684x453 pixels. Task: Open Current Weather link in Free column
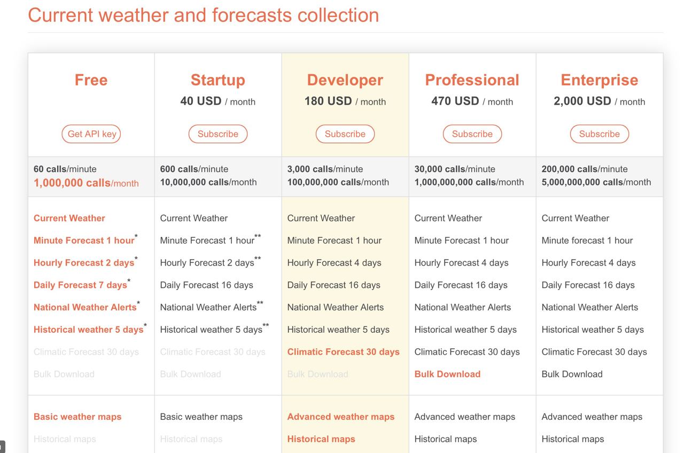(69, 218)
